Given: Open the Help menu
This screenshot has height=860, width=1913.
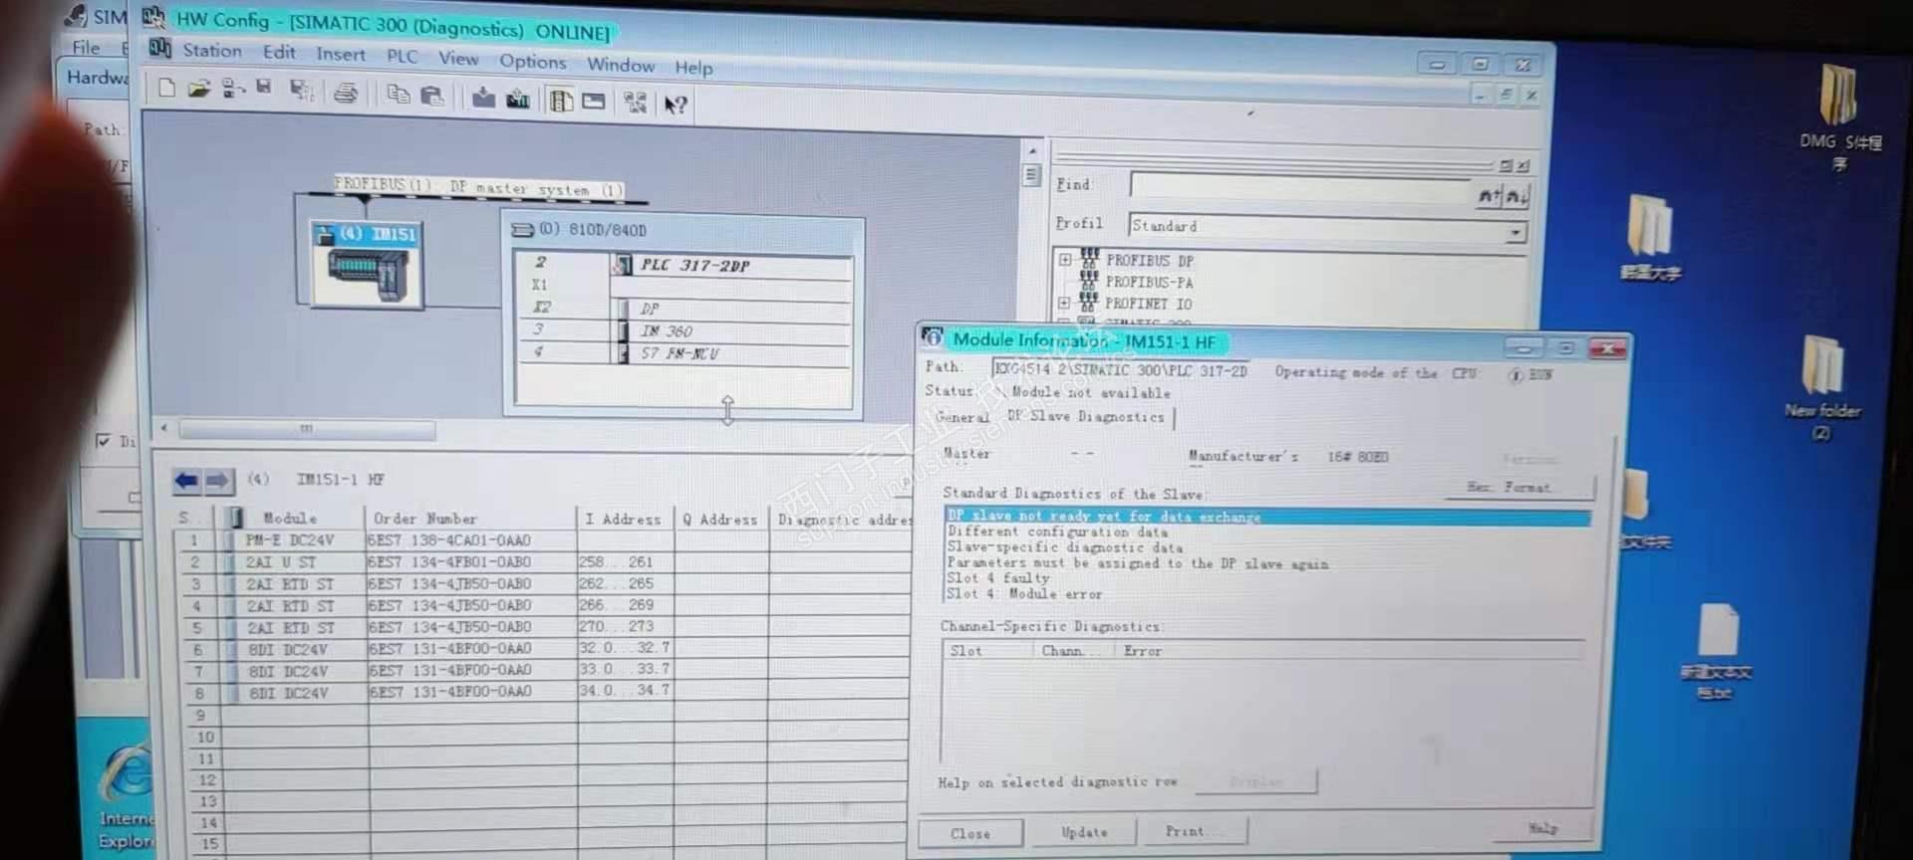Looking at the screenshot, I should coord(693,68).
